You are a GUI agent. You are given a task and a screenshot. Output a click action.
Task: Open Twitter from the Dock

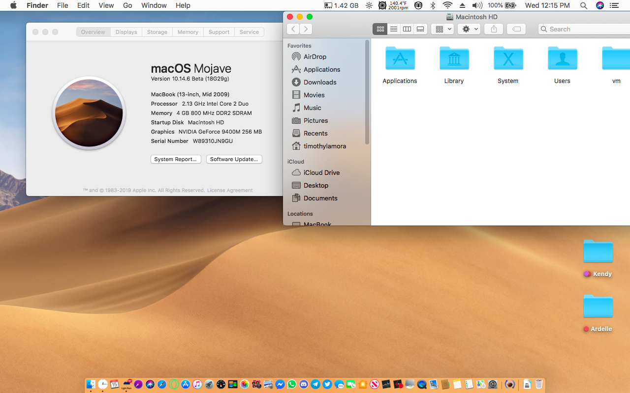pyautogui.click(x=327, y=384)
